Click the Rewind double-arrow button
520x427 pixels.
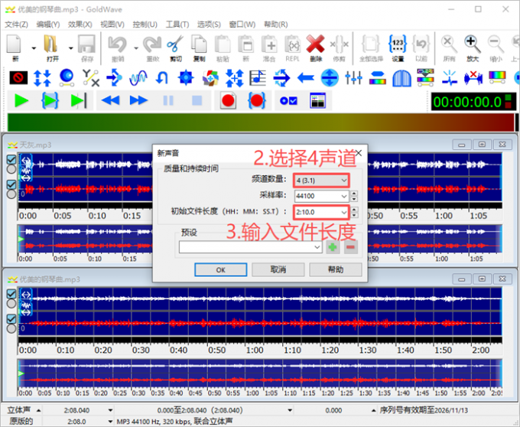pyautogui.click(x=110, y=100)
